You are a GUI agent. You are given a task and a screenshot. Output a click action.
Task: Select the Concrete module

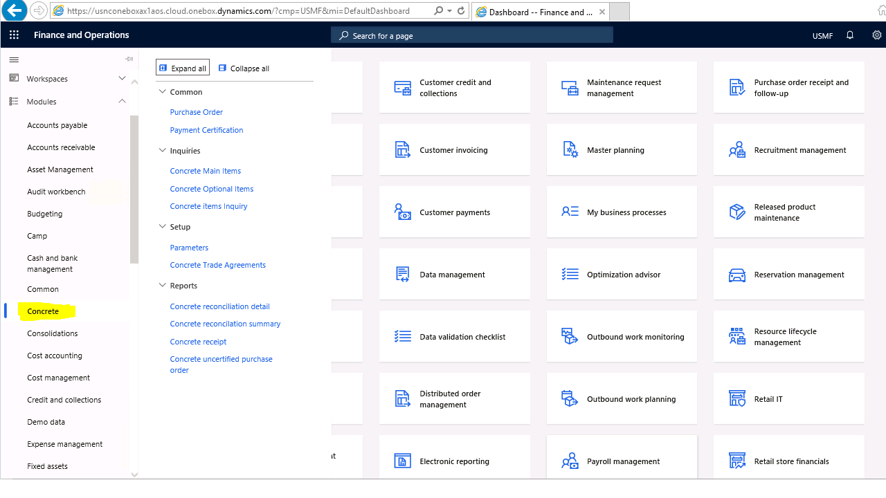pos(43,311)
